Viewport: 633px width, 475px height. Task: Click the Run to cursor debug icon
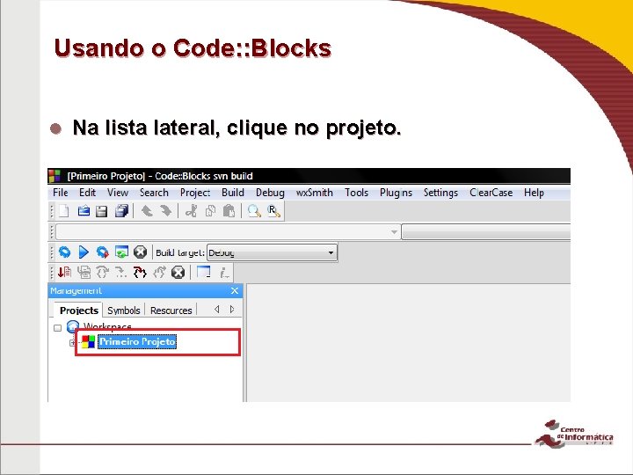[x=84, y=272]
